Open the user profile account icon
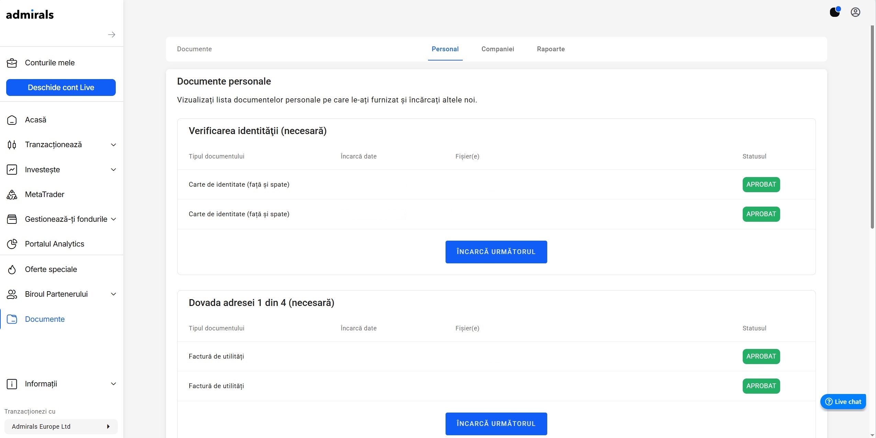876x438 pixels. click(855, 12)
